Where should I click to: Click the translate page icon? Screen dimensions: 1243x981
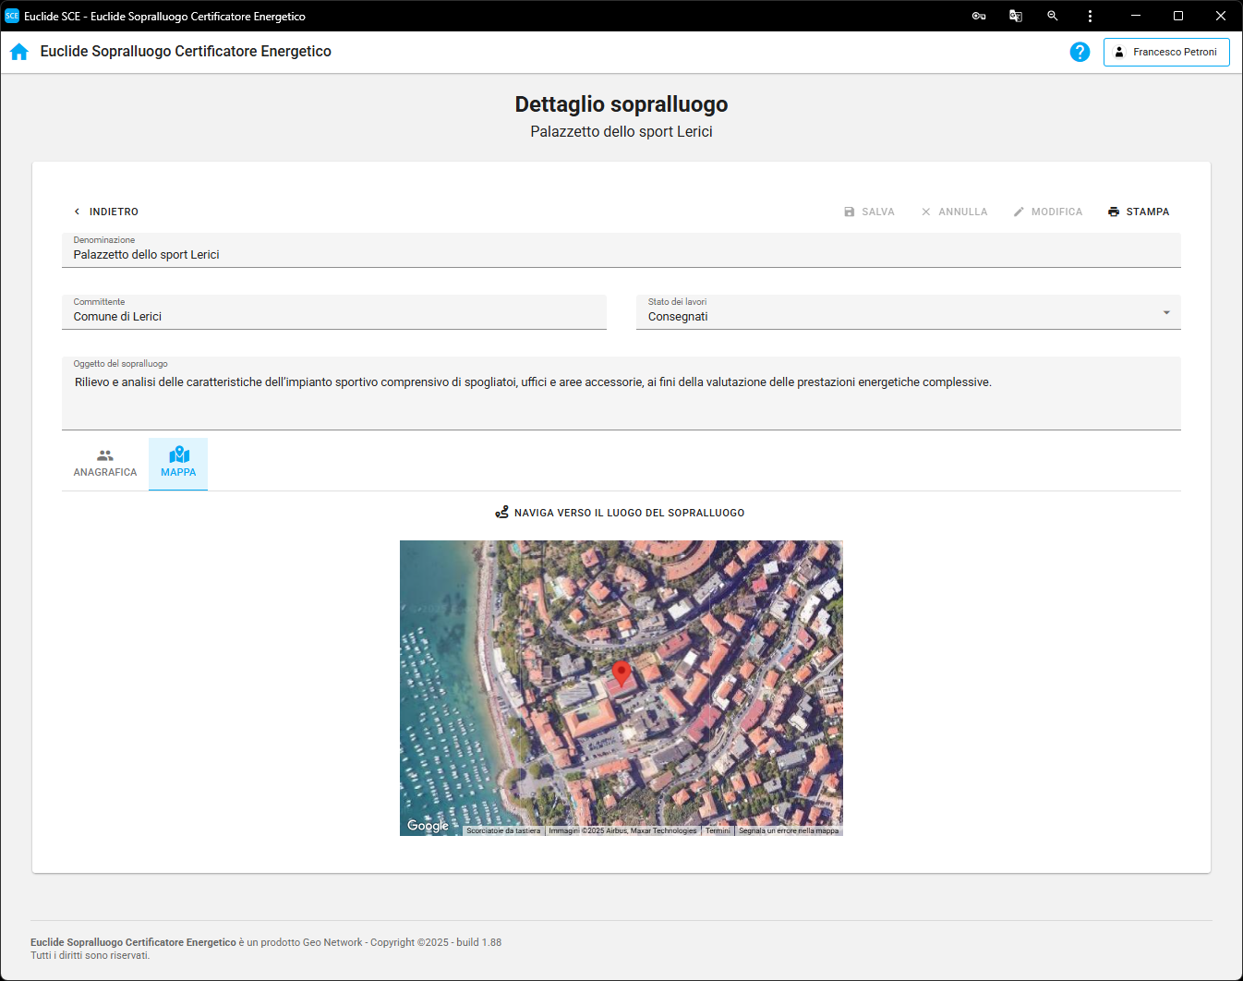[1016, 16]
